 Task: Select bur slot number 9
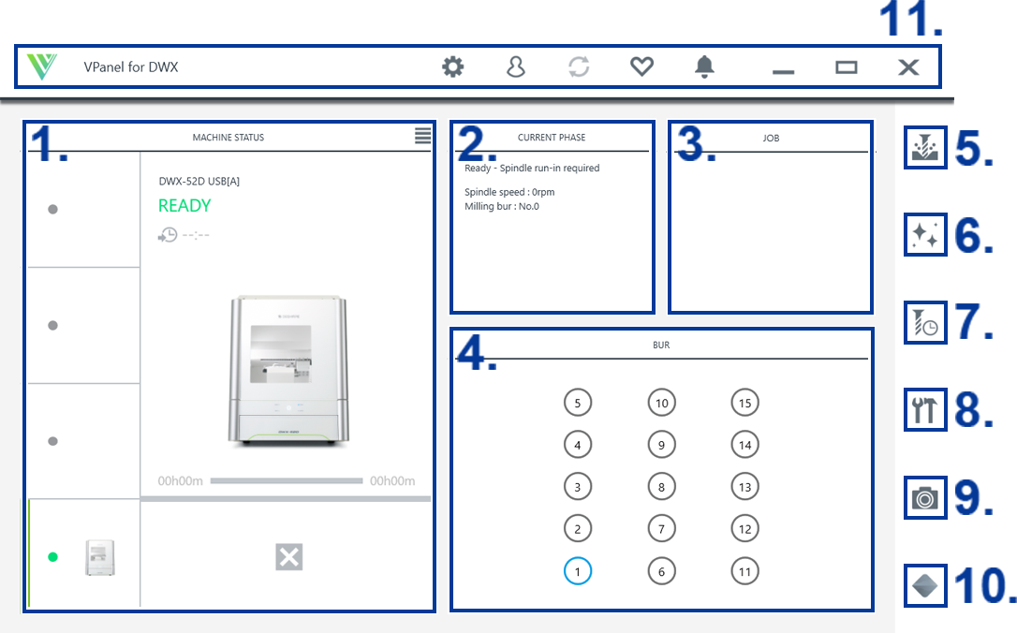tap(661, 445)
